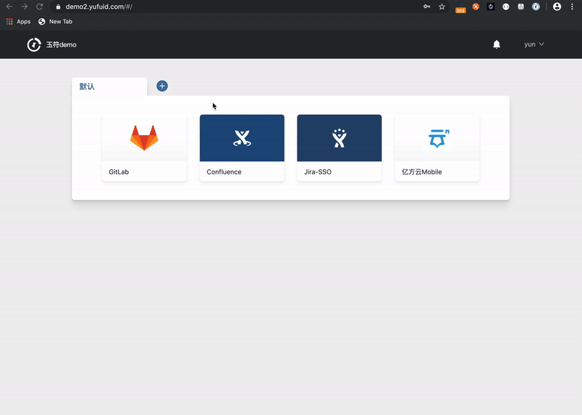
Task: Click the 玉符demo circular logo
Action: pyautogui.click(x=33, y=45)
